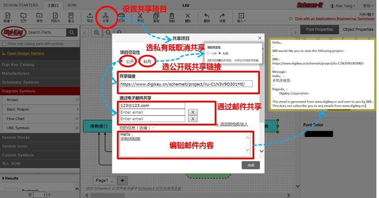Image resolution: width=379 pixels, height=198 pixels.
Task: Remove the third email recipient row
Action: pyautogui.click(x=193, y=119)
